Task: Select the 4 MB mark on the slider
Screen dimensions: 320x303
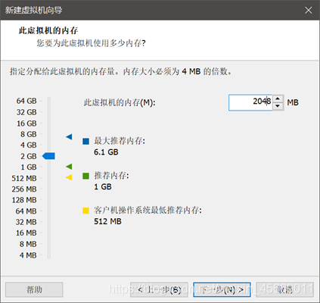Action: [x=49, y=255]
